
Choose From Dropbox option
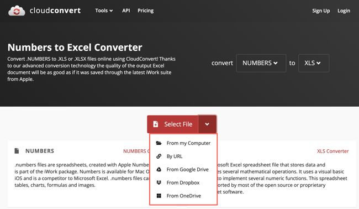pyautogui.click(x=183, y=182)
